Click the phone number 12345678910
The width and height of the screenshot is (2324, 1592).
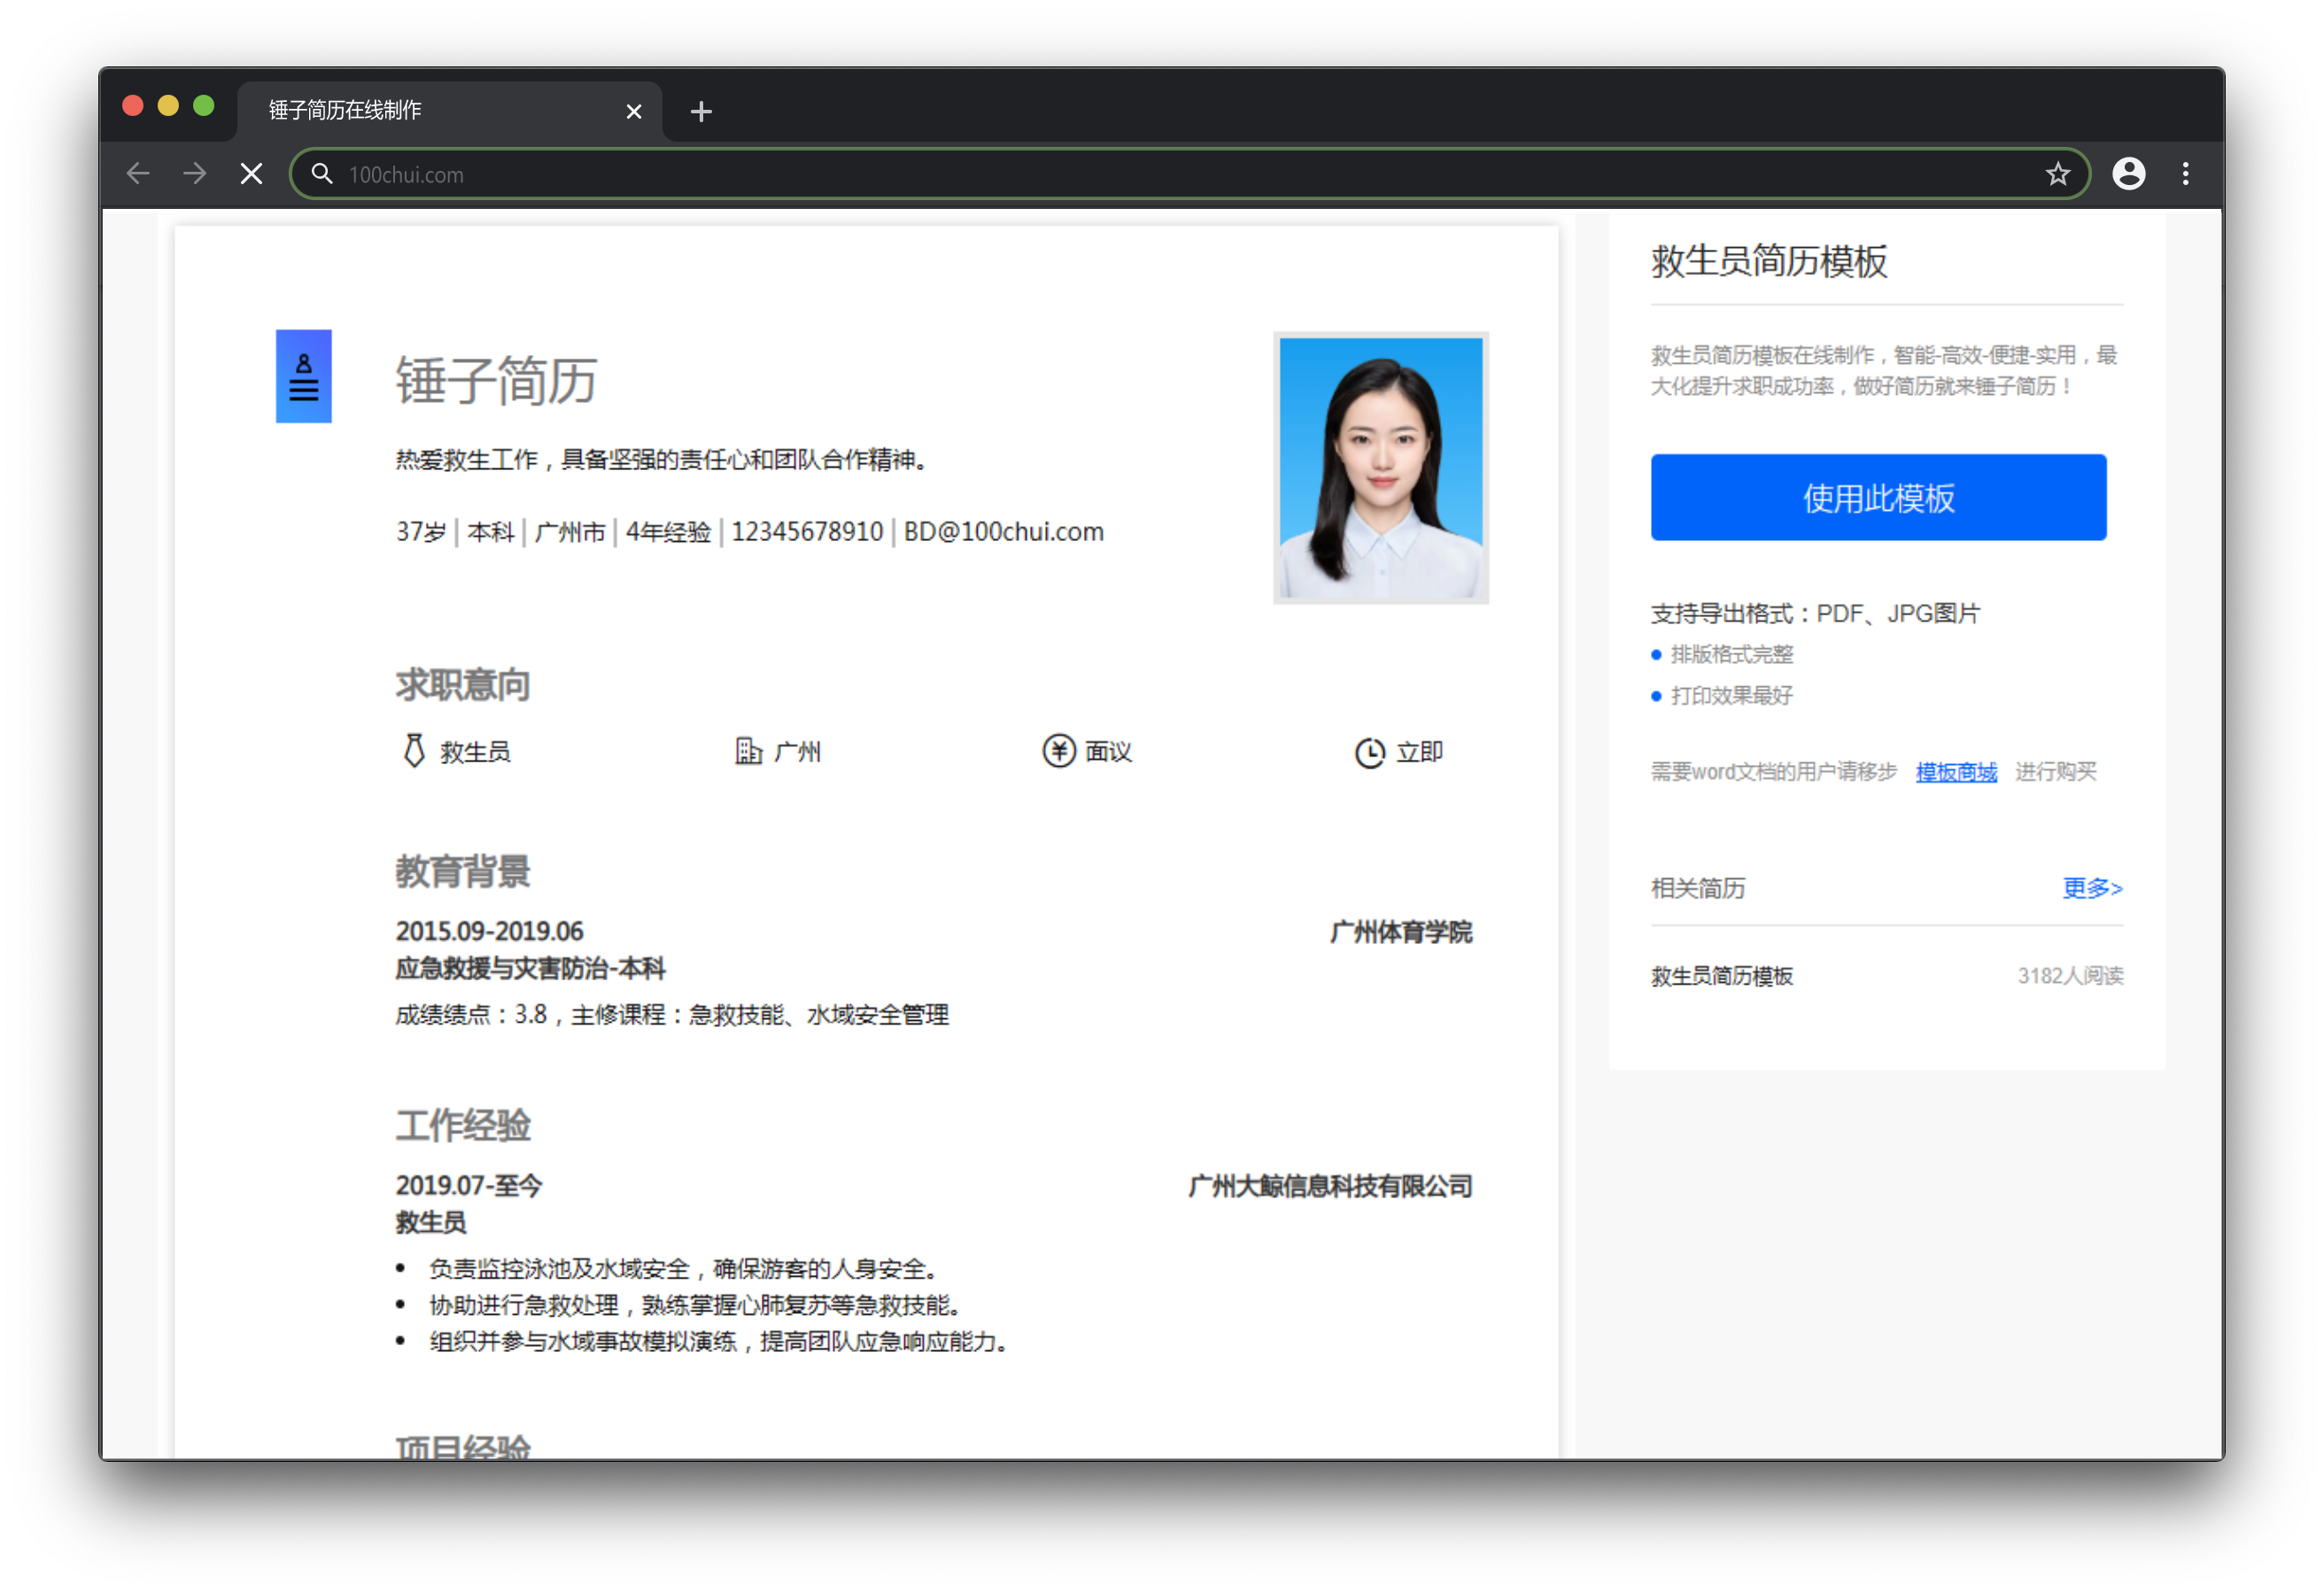807,531
